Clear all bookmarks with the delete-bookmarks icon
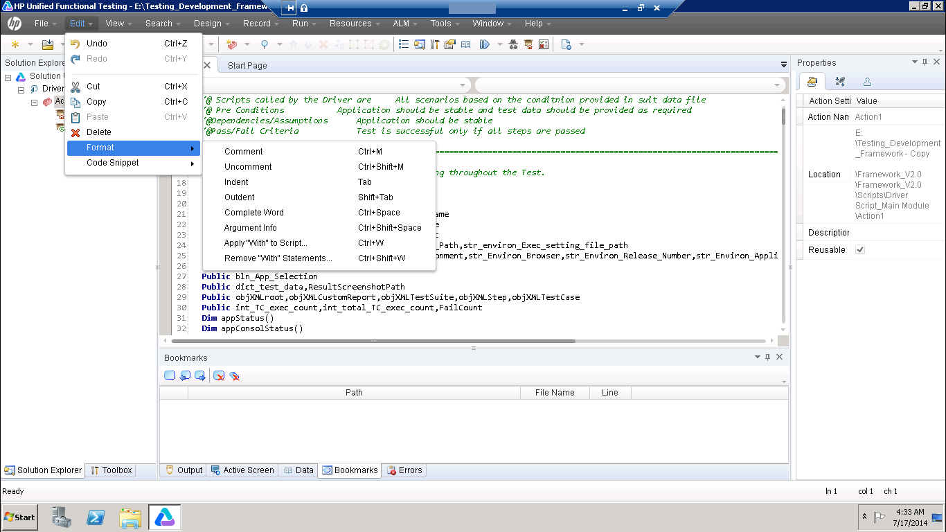The height and width of the screenshot is (532, 946). [x=235, y=375]
